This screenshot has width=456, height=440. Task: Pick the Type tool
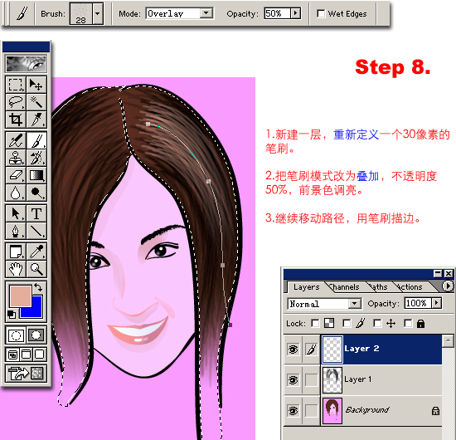click(x=36, y=213)
